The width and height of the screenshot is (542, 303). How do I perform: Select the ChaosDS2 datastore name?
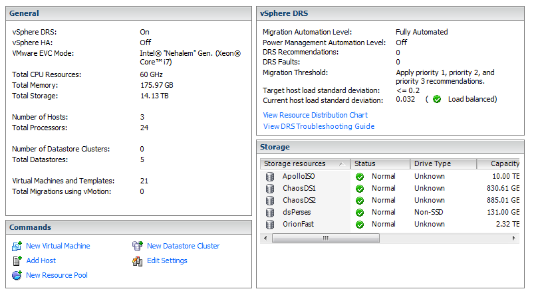[299, 201]
